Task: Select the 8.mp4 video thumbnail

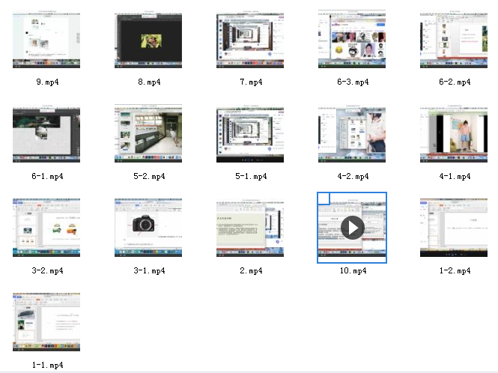Action: 148,41
